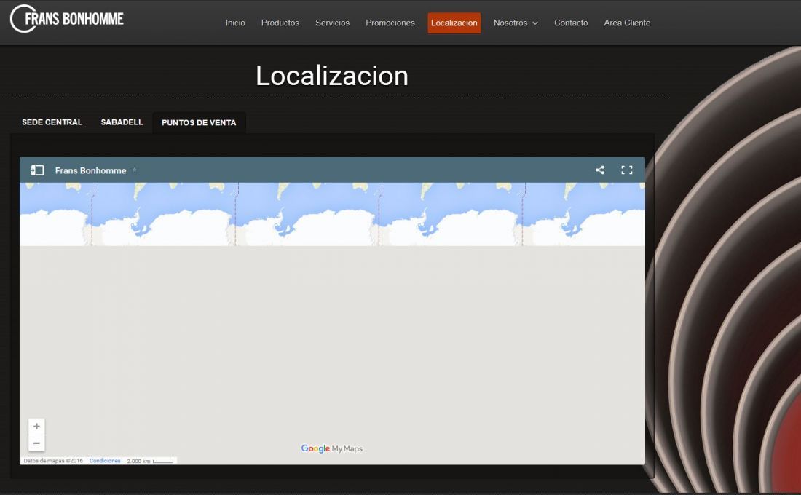Click the Localizacion page heading

tap(332, 76)
